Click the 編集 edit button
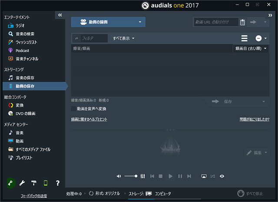The width and height of the screenshot is (278, 202). 254,152
